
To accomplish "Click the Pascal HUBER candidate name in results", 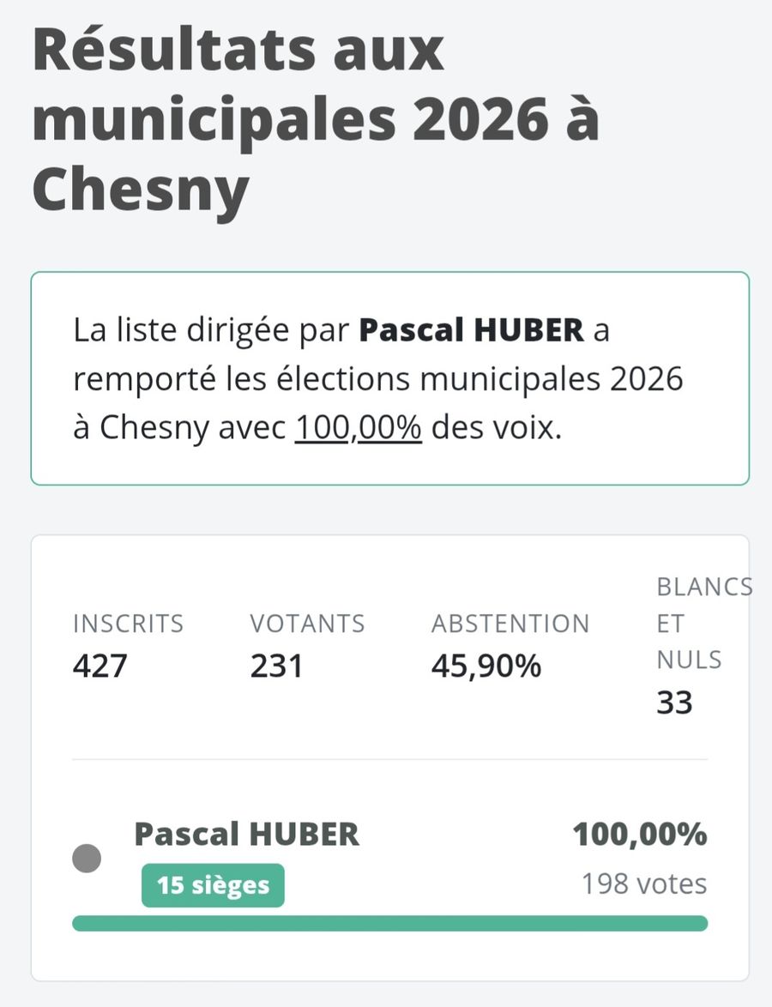I will 247,834.
